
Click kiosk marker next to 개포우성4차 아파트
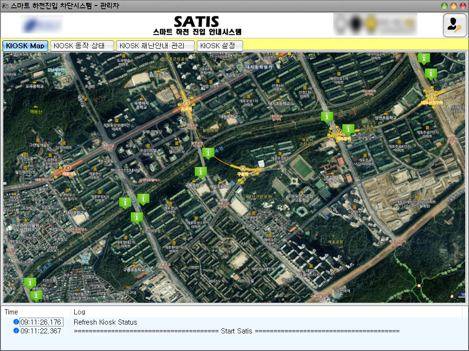(x=124, y=203)
